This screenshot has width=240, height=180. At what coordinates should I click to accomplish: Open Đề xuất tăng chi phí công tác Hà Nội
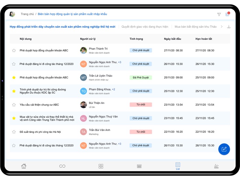[x=40, y=132]
